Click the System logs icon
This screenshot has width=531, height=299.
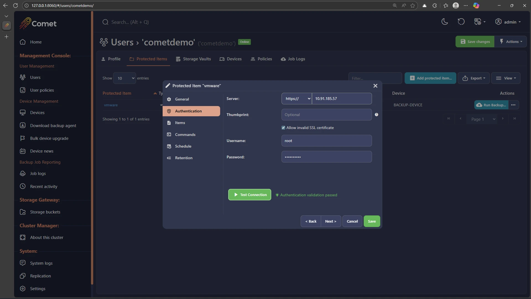(23, 263)
